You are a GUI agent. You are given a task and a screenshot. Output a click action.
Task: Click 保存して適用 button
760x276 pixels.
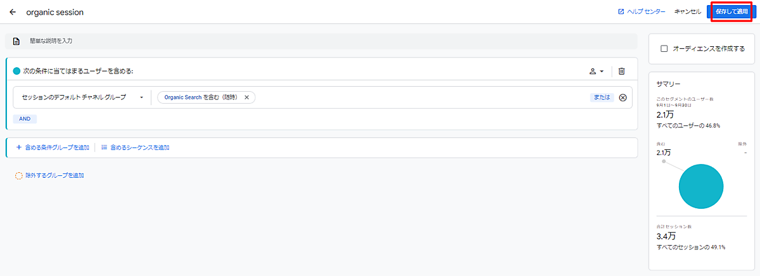tap(731, 12)
